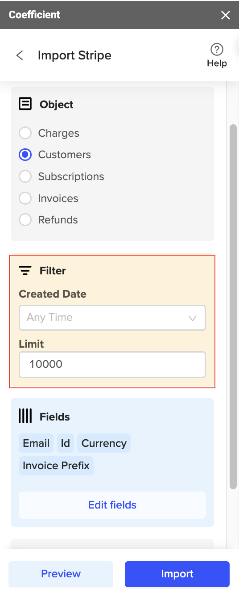
Task: Click the Currency field tag
Action: click(x=104, y=443)
